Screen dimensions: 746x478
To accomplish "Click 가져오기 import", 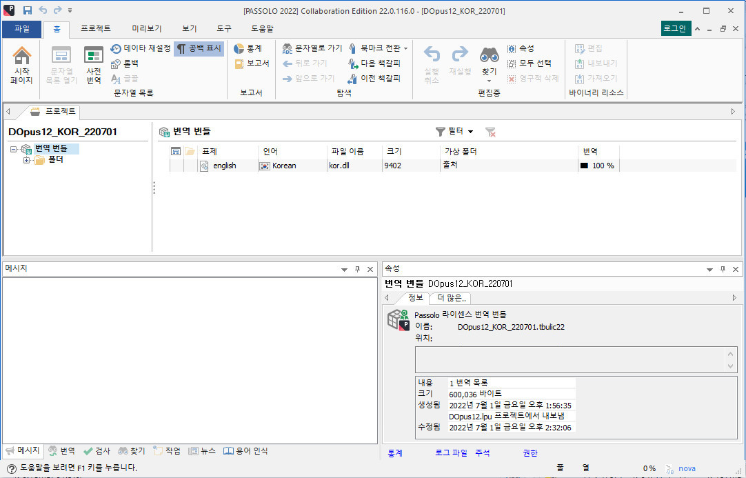I will pyautogui.click(x=596, y=79).
